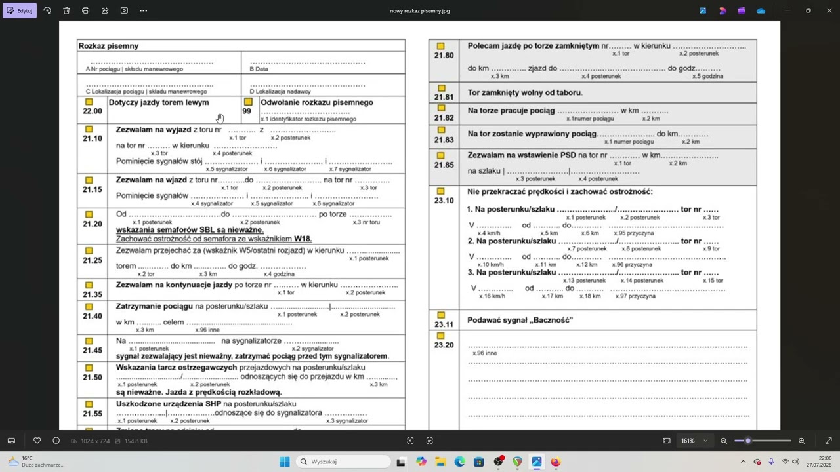Screen dimensions: 840x472
Task: Mark the photo as favorite
Action: click(37, 441)
